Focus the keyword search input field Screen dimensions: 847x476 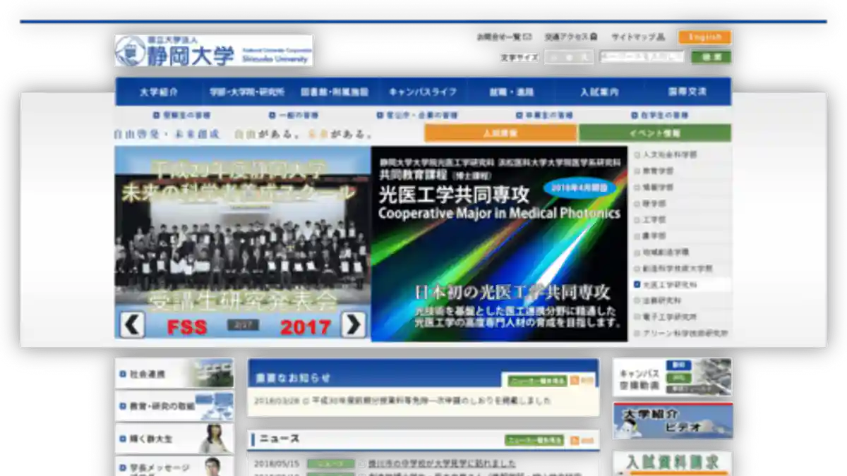coord(642,57)
